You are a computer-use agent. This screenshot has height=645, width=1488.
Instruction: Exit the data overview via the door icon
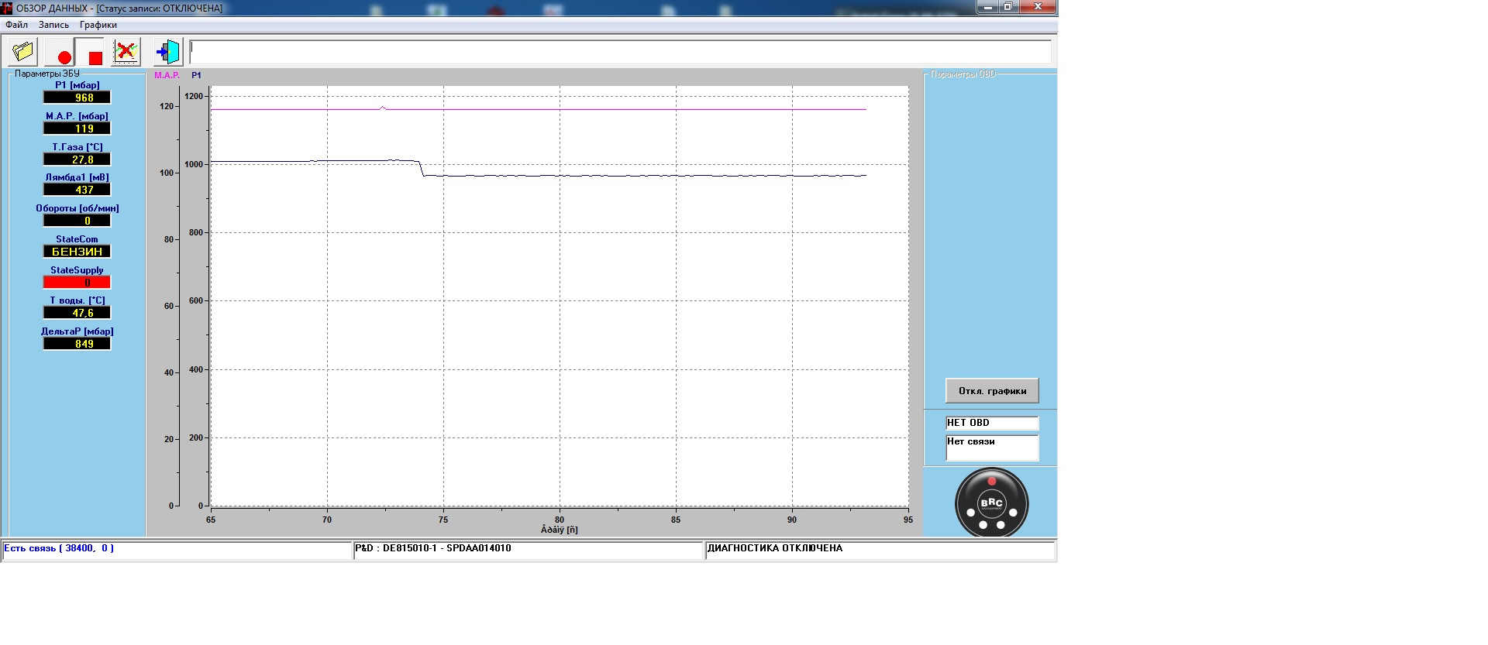(167, 53)
